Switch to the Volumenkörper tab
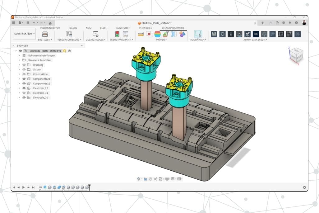The height and width of the screenshot is (213, 319). [x=50, y=28]
